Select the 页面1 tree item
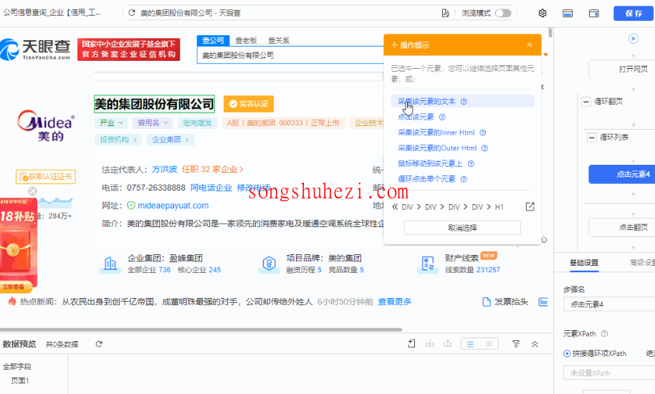The width and height of the screenshot is (655, 394). [20, 380]
